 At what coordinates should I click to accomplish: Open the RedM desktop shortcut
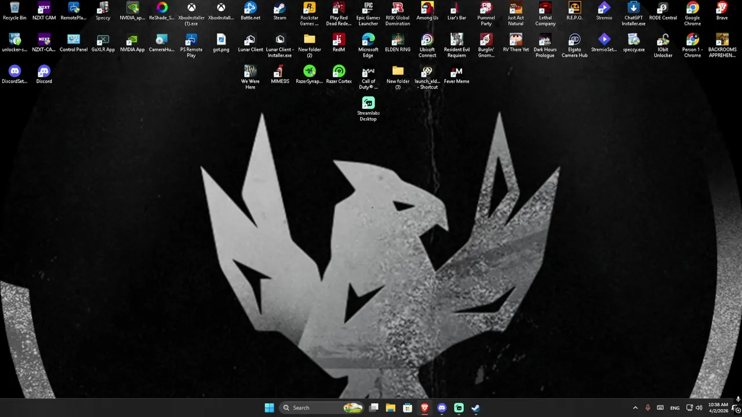coord(339,43)
